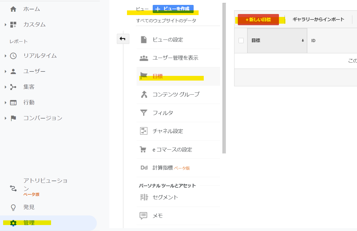Click the 発見 label
The width and height of the screenshot is (357, 231).
tap(29, 207)
